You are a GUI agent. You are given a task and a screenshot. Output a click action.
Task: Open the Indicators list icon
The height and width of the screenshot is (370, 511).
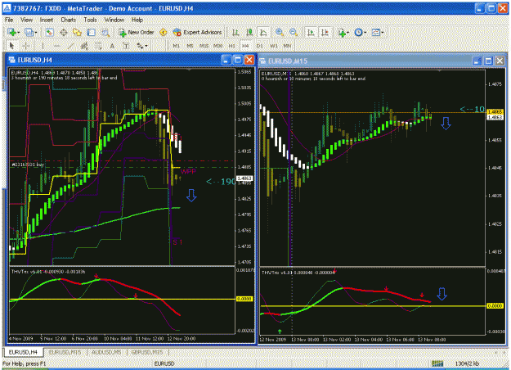[x=342, y=32]
